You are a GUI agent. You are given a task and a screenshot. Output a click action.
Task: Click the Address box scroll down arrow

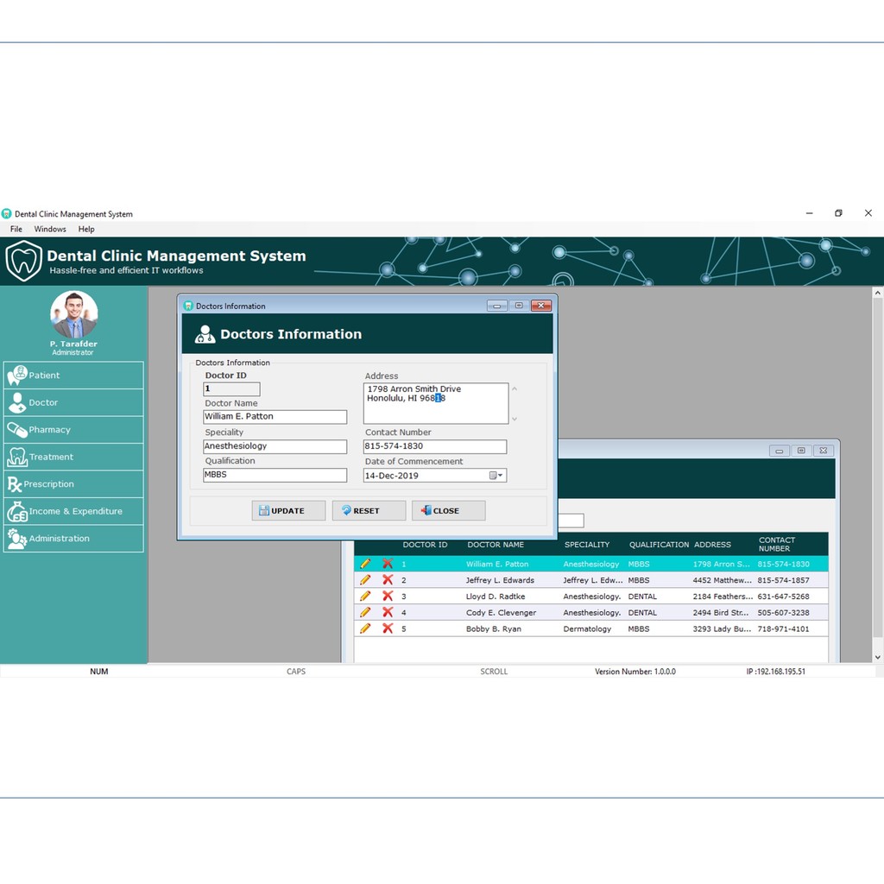(x=515, y=419)
